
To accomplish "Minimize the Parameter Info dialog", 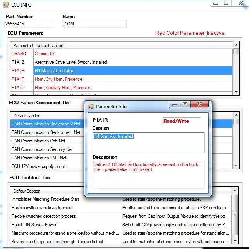I will coord(175,105).
